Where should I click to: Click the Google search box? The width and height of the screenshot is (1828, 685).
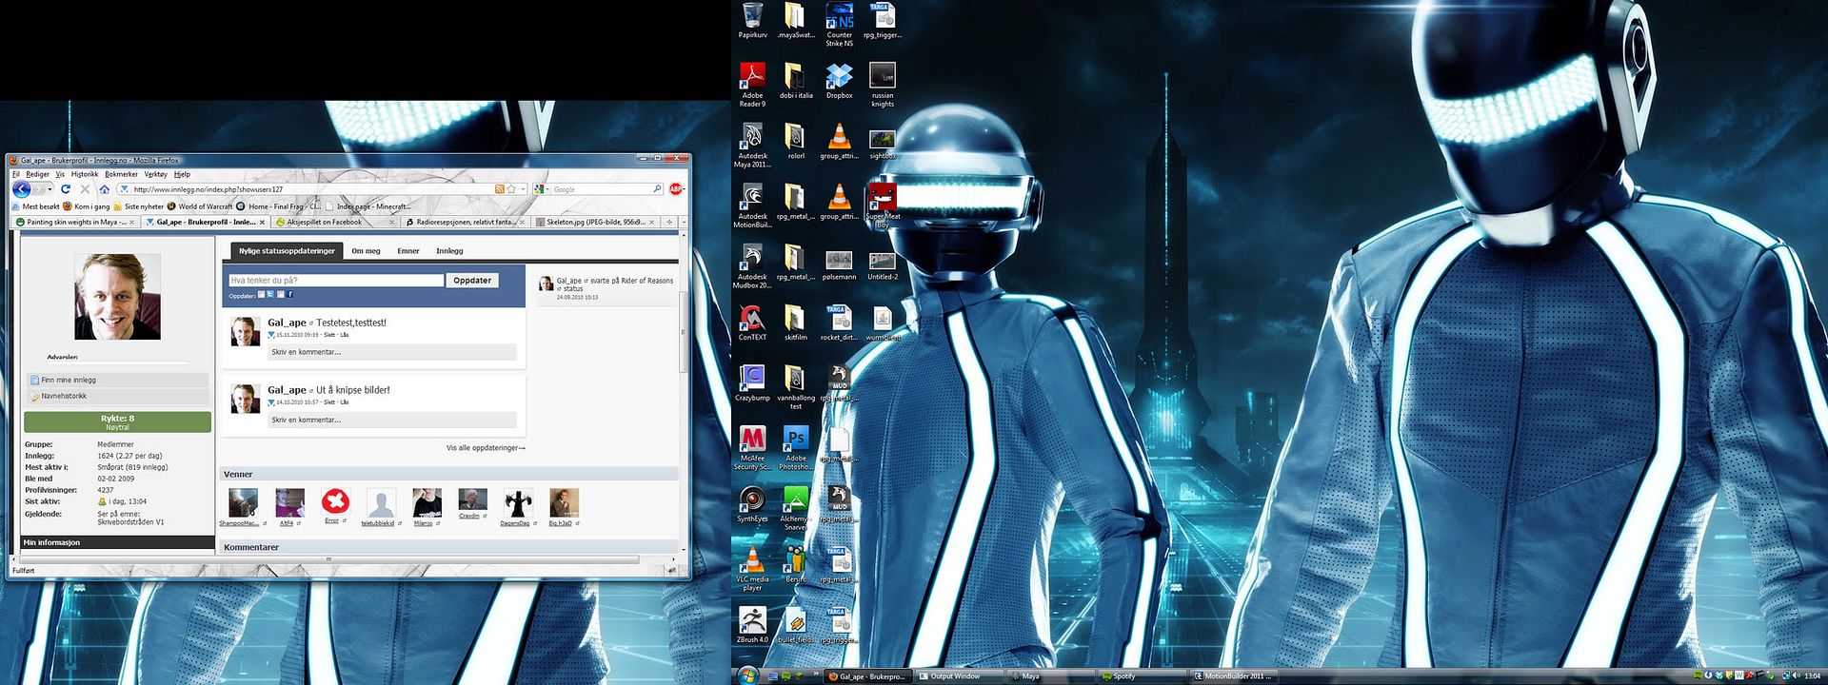[600, 189]
